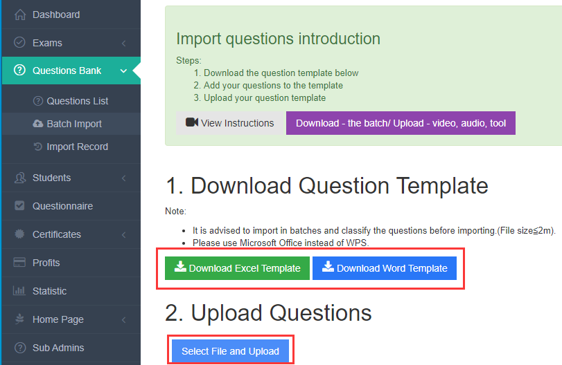Click the '2. Upload Questions' heading
This screenshot has height=365, width=562.
pyautogui.click(x=268, y=313)
